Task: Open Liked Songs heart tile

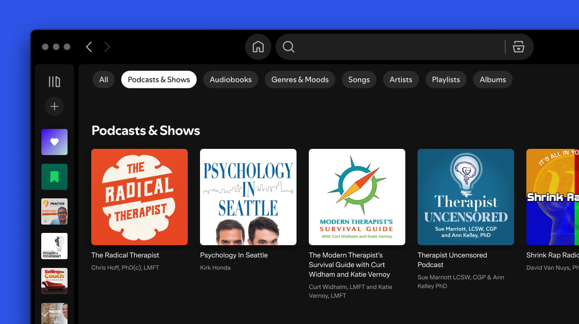Action: 54,142
